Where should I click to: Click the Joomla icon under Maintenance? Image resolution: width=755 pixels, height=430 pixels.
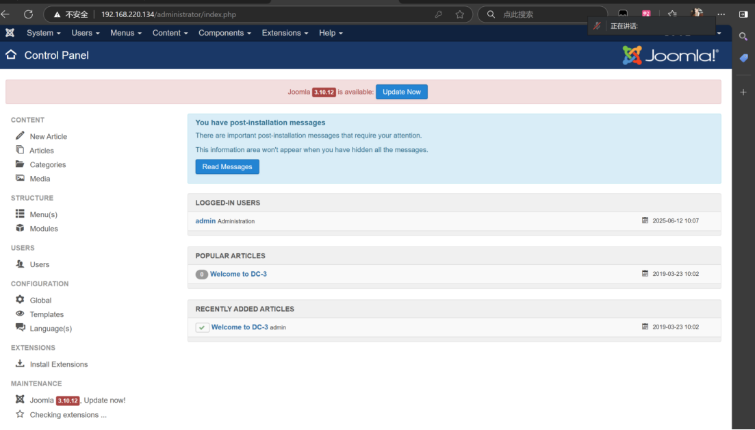[x=20, y=399]
